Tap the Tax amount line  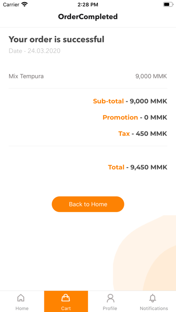[x=143, y=134]
